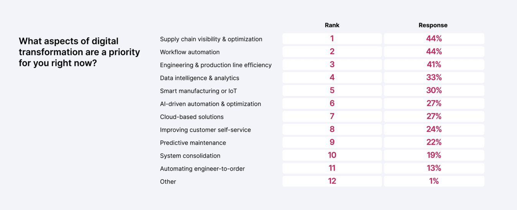This screenshot has height=210, width=517.
Task: Click the Data intelligence & analytics label
Action: coord(199,78)
